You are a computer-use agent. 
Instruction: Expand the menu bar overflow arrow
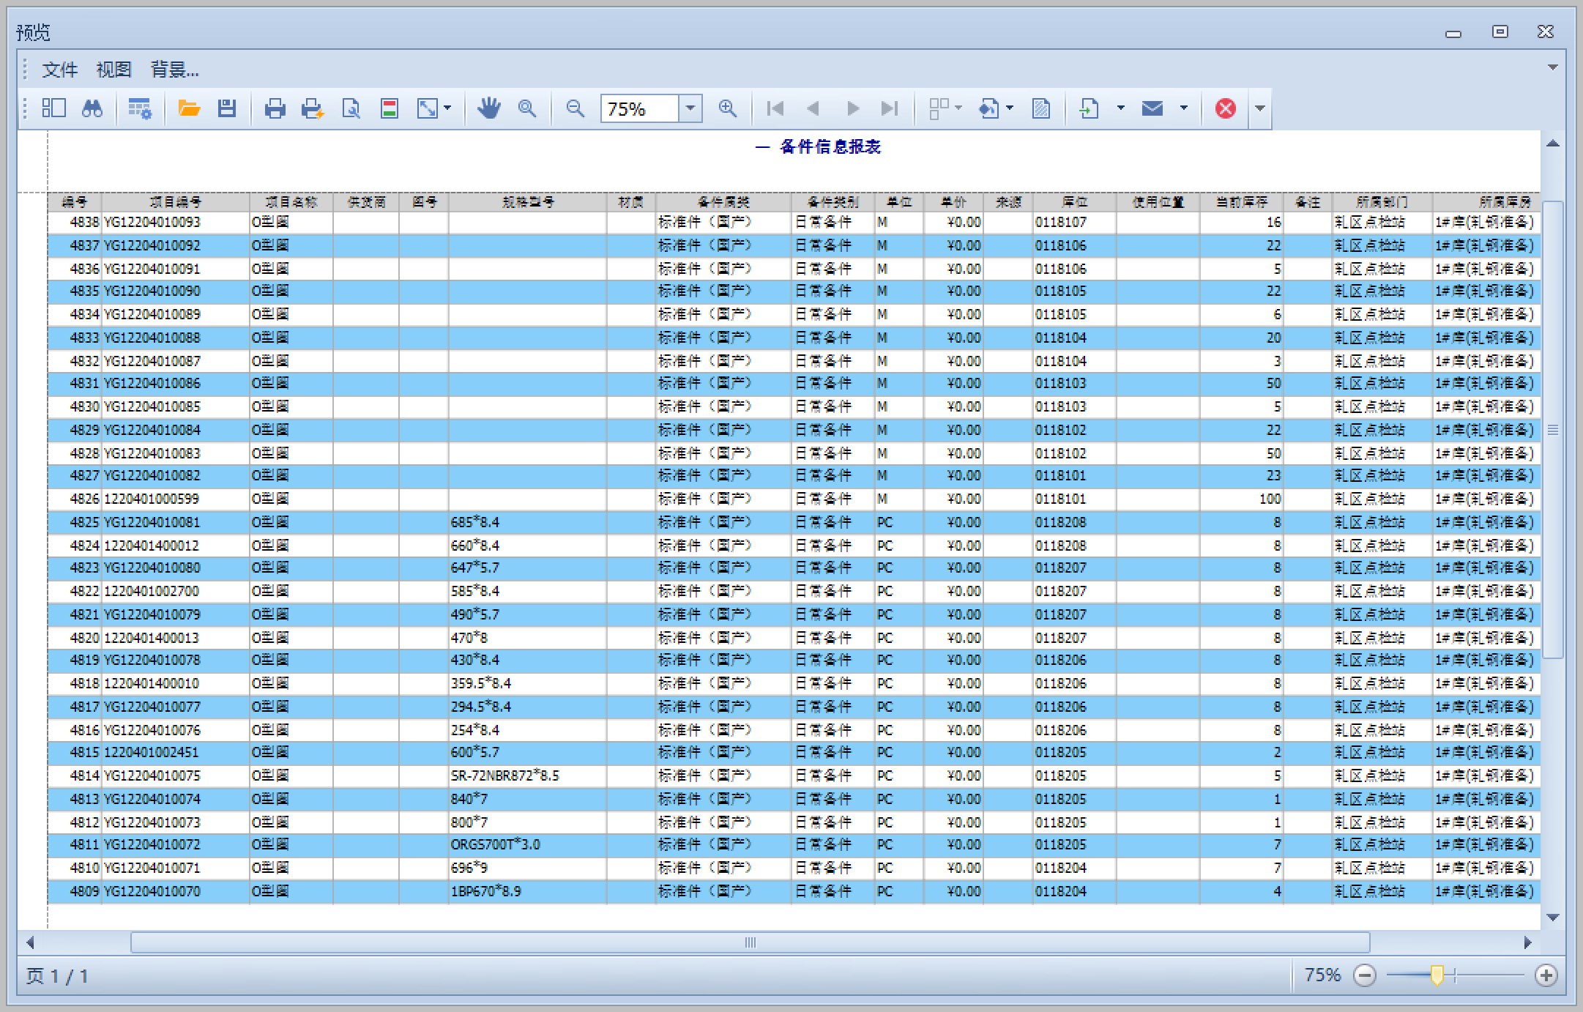tap(1552, 67)
